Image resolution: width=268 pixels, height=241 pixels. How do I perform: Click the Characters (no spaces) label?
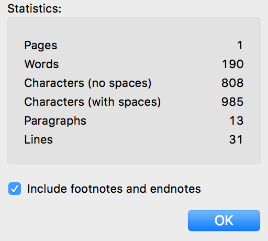pos(88,83)
